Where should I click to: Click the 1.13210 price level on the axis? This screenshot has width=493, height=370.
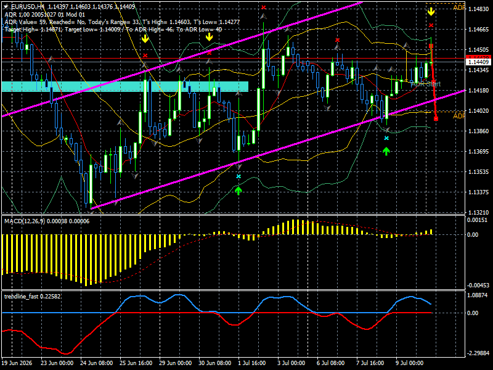click(479, 213)
